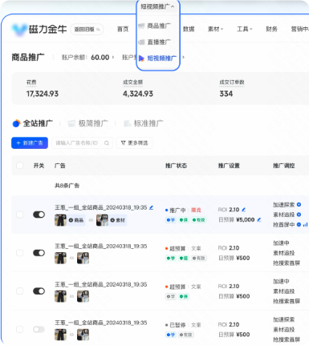Image resolution: width=309 pixels, height=345 pixels.
Task: Click the search magnifier icon in ad search box
Action: pyautogui.click(x=107, y=143)
